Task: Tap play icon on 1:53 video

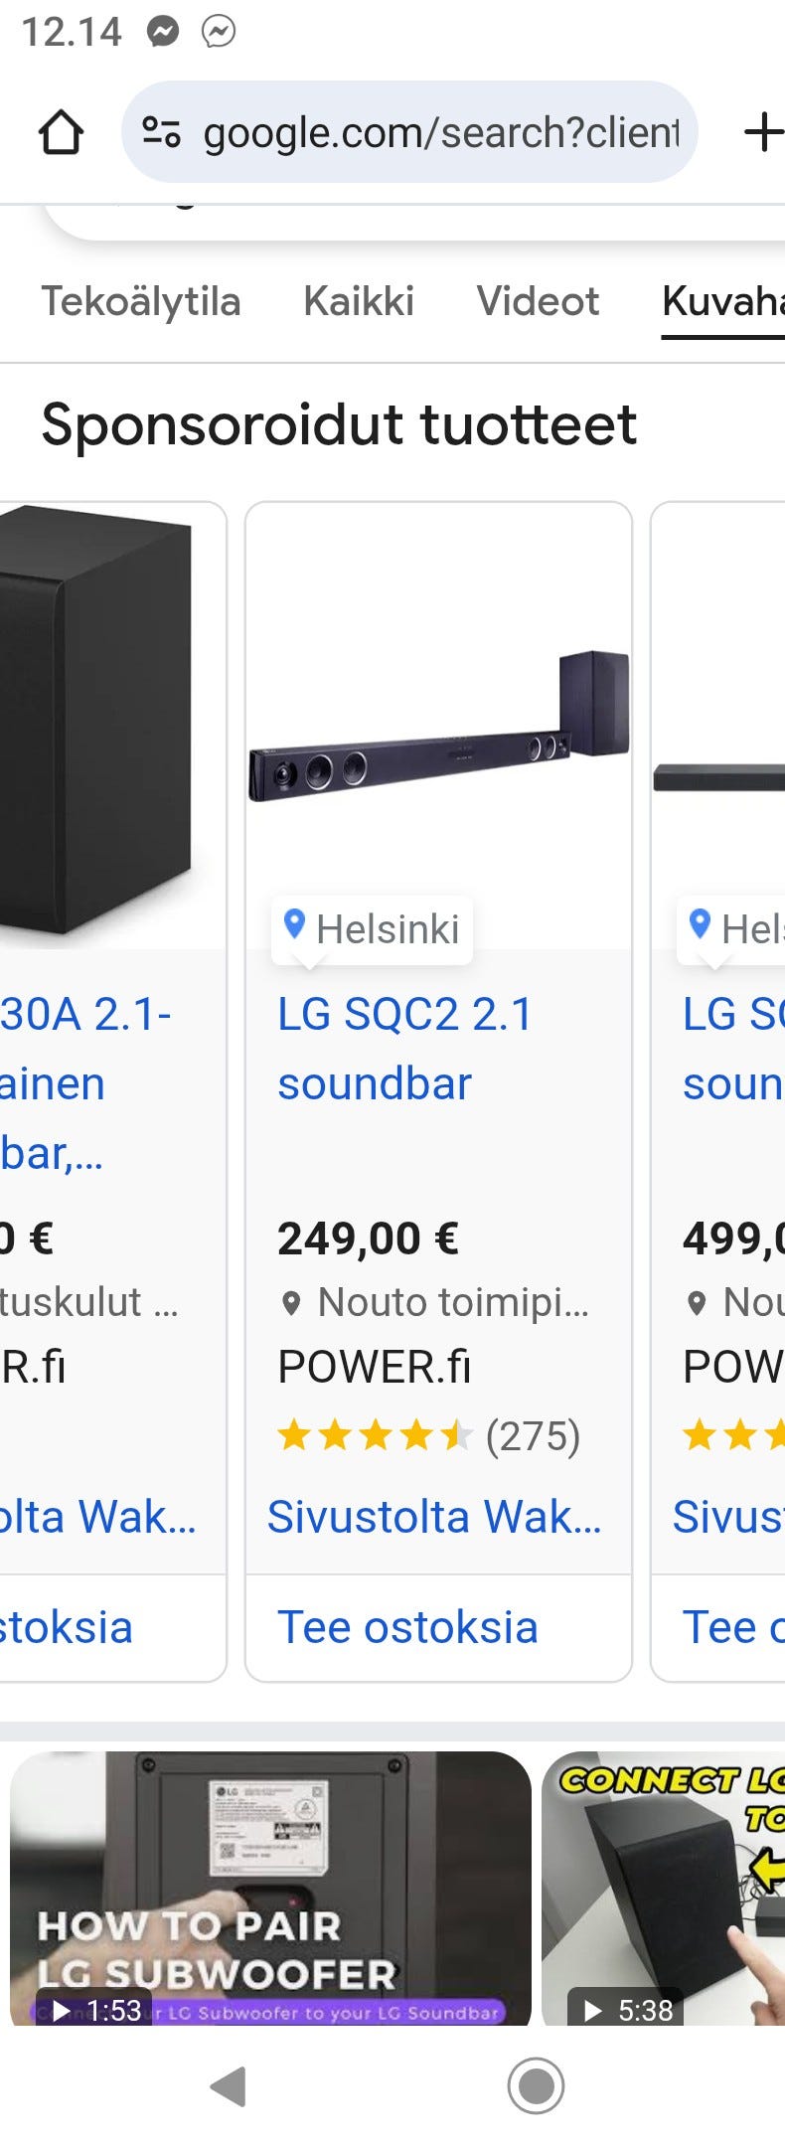Action: (62, 2012)
